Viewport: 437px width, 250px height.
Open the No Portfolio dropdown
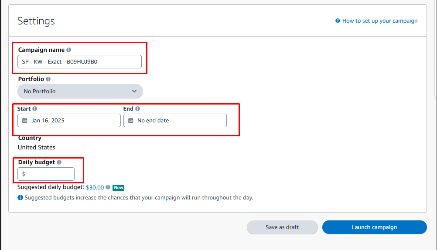pyautogui.click(x=80, y=91)
